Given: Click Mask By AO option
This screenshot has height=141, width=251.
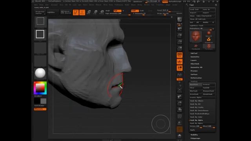Looking at the screenshot, I should pos(195,104).
